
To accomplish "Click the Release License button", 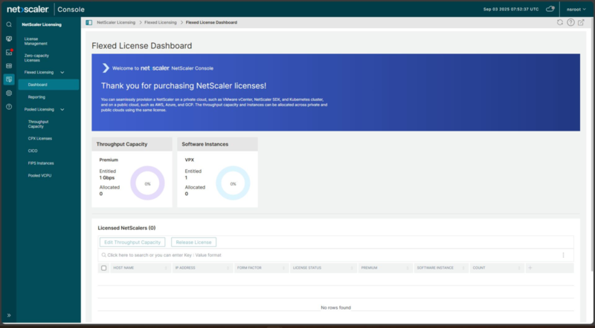I will tap(193, 243).
